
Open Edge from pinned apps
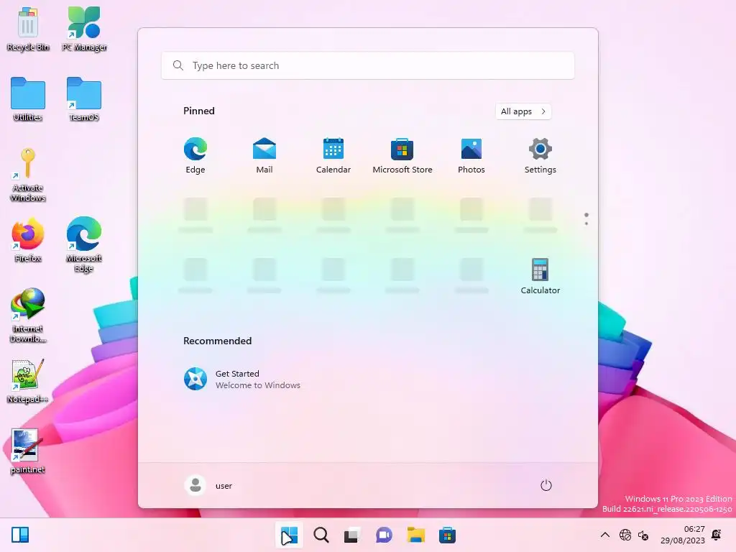(195, 155)
